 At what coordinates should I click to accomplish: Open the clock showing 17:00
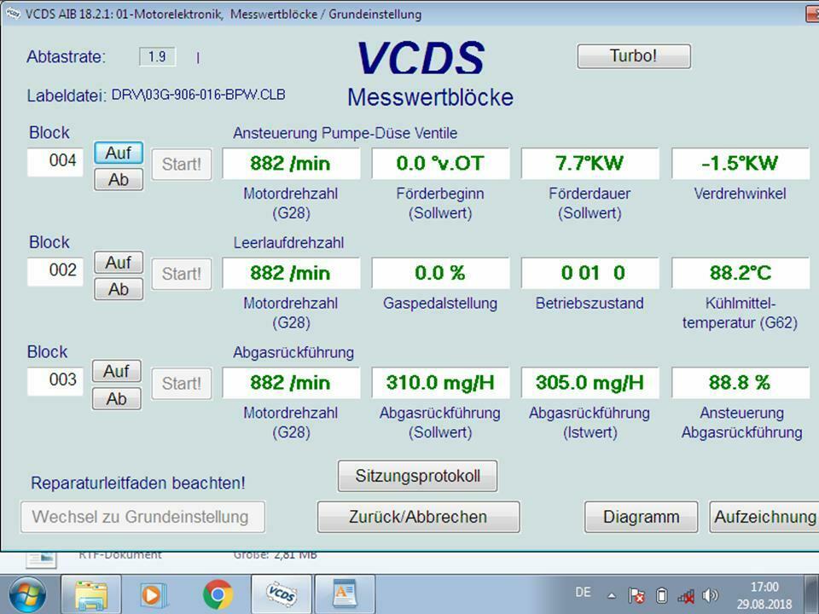click(x=764, y=595)
